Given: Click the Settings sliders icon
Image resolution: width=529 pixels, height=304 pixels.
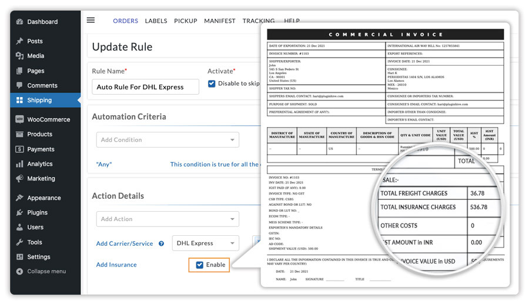Looking at the screenshot, I should coord(19,257).
